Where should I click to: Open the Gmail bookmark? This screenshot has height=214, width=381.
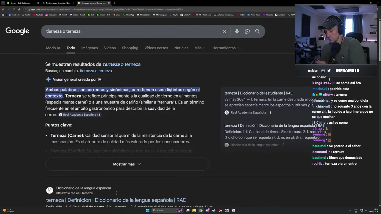116,15
